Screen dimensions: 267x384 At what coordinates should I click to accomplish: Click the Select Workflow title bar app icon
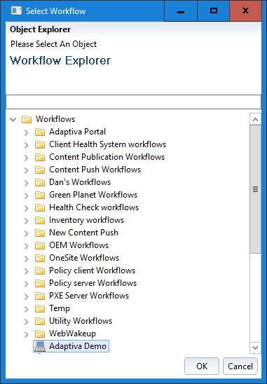pyautogui.click(x=16, y=11)
